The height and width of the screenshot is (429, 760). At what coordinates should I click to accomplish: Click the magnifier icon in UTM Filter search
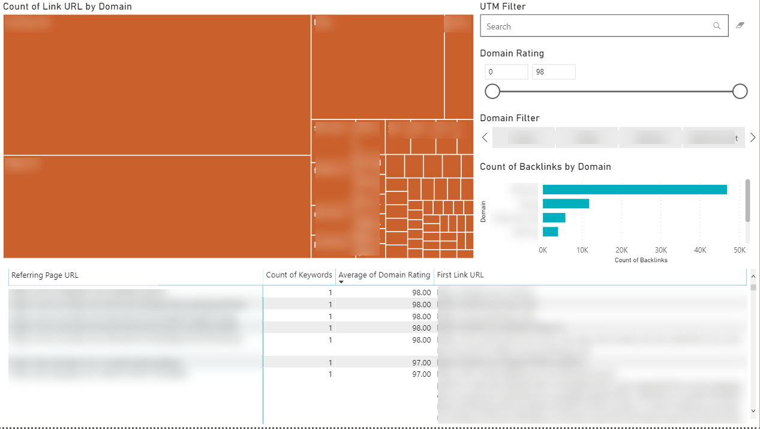(x=716, y=26)
